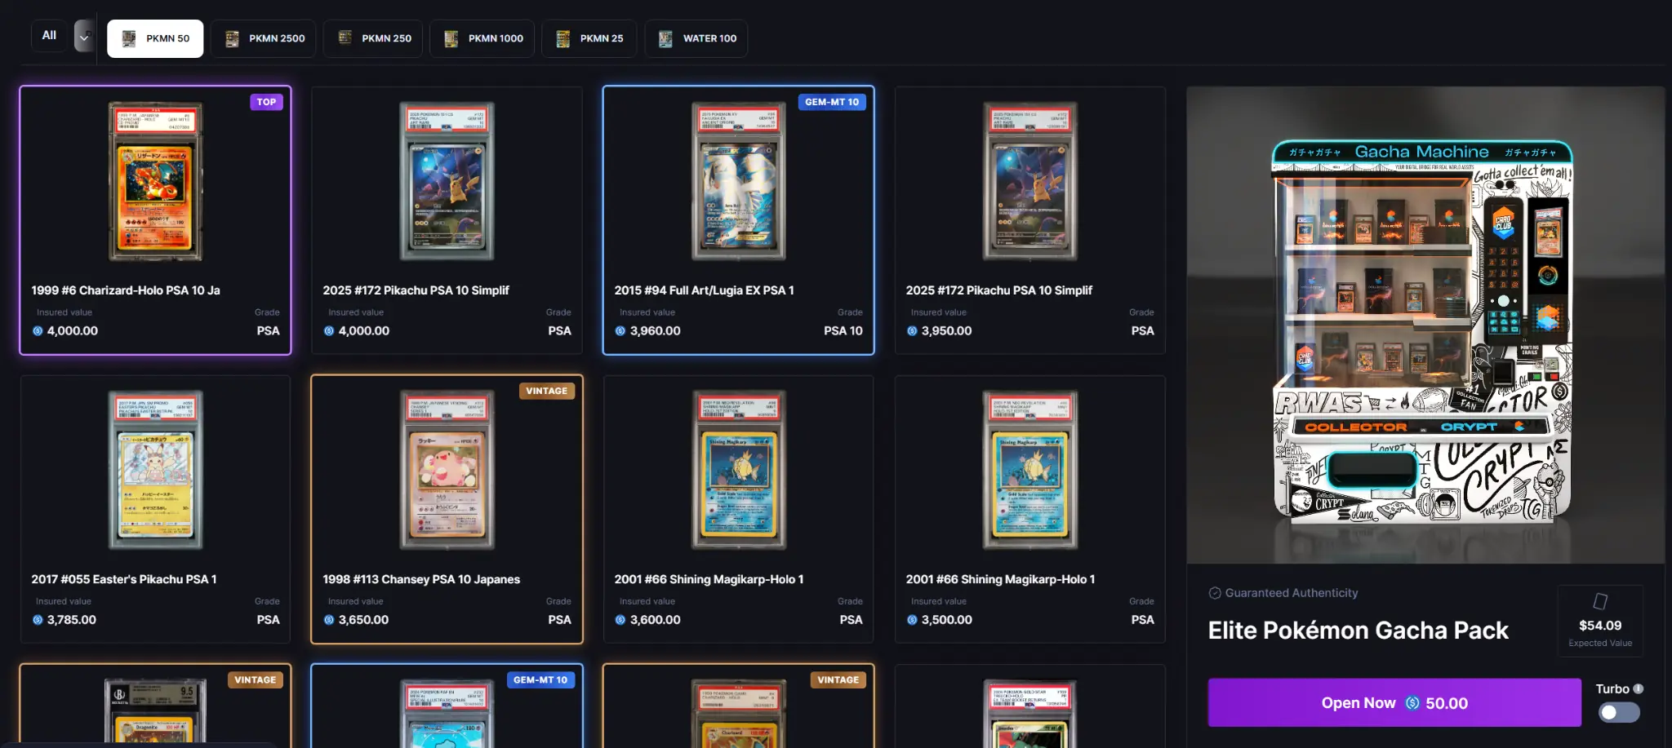This screenshot has width=1672, height=748.
Task: Click the GEM-MT 10 badge in bottom row
Action: click(x=540, y=679)
